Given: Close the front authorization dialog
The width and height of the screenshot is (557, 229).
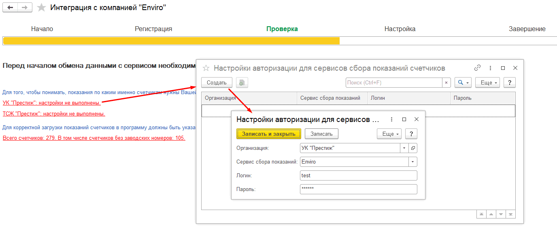Looking at the screenshot, I should coord(417,120).
